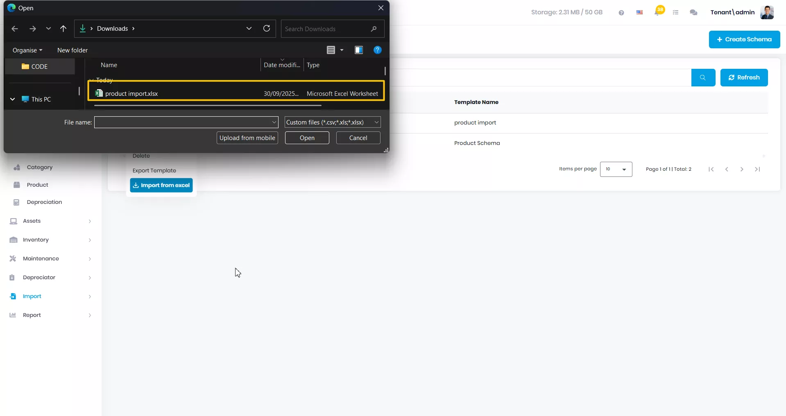Open help question mark icon
786x416 pixels.
click(621, 13)
